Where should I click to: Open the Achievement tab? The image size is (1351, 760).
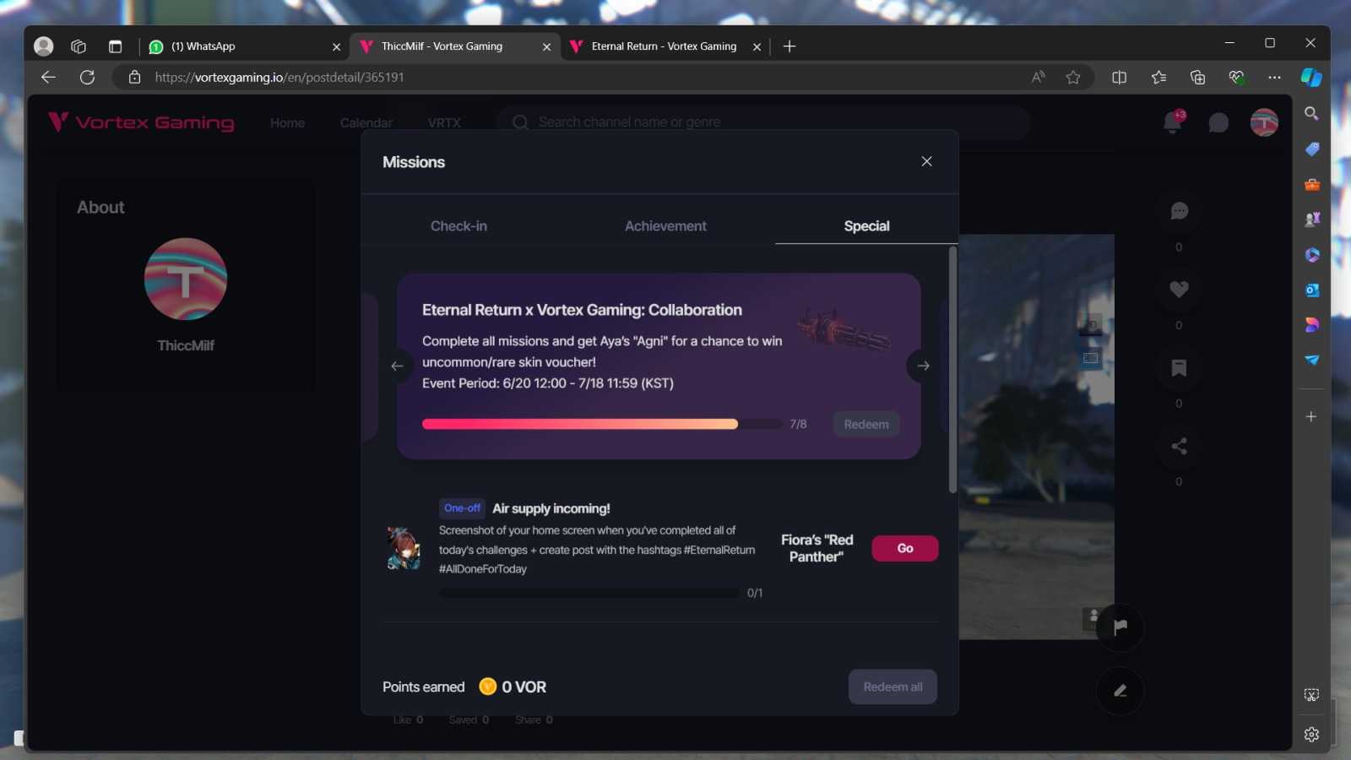(665, 226)
